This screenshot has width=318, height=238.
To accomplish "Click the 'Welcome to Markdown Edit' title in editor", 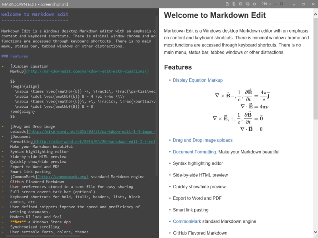I will pyautogui.click(x=35, y=14).
